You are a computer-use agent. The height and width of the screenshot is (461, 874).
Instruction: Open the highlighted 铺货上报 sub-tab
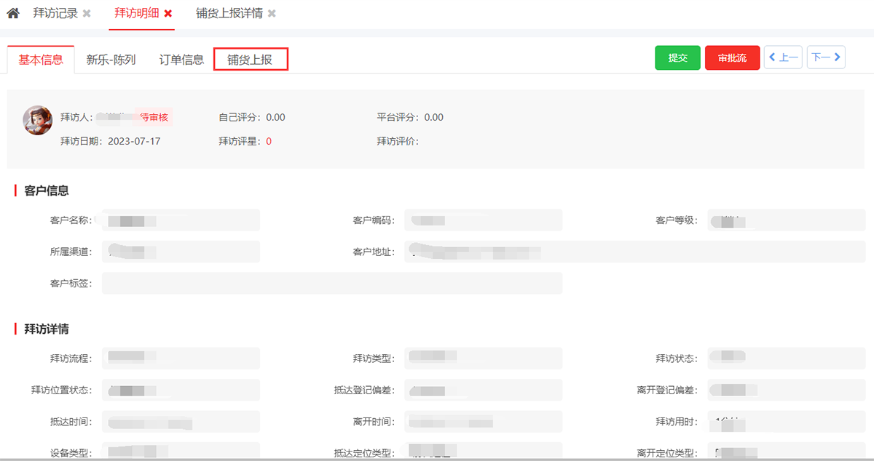251,60
